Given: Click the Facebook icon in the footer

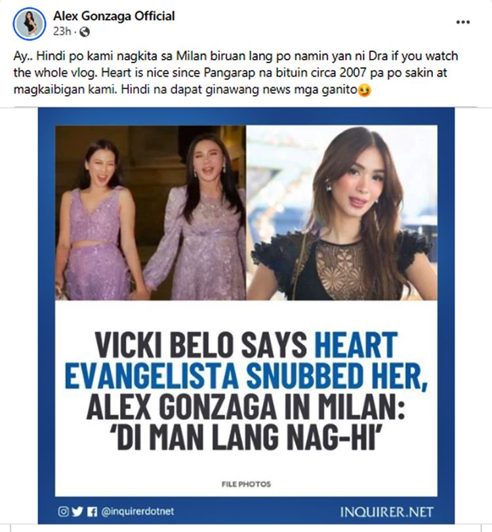Looking at the screenshot, I should click(x=92, y=511).
